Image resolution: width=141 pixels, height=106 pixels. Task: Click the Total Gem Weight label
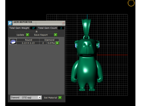coord(19,28)
